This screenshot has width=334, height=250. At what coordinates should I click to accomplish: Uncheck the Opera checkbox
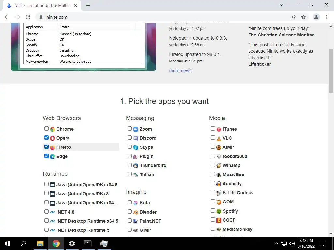coord(46,138)
